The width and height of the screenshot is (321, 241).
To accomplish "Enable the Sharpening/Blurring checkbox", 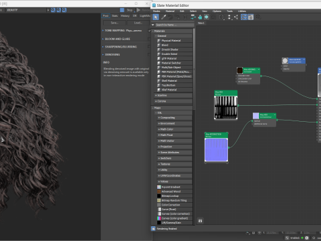I will pos(149,47).
